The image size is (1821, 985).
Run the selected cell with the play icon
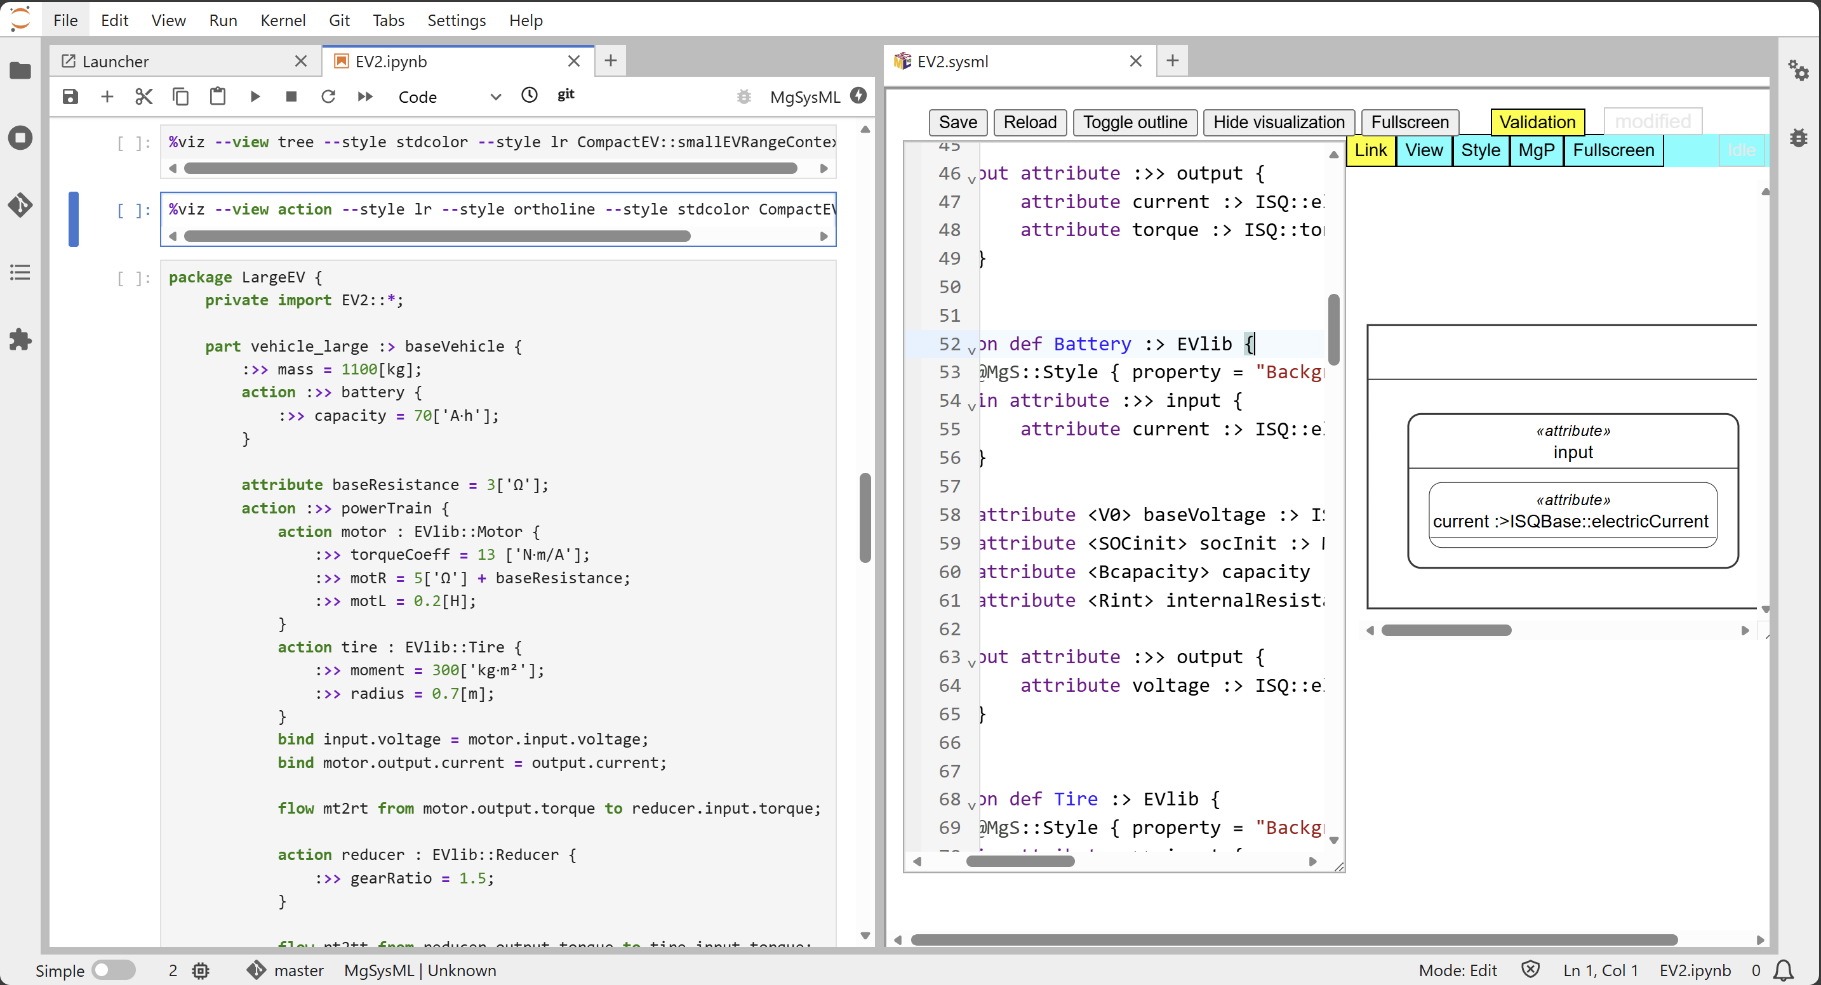coord(255,96)
